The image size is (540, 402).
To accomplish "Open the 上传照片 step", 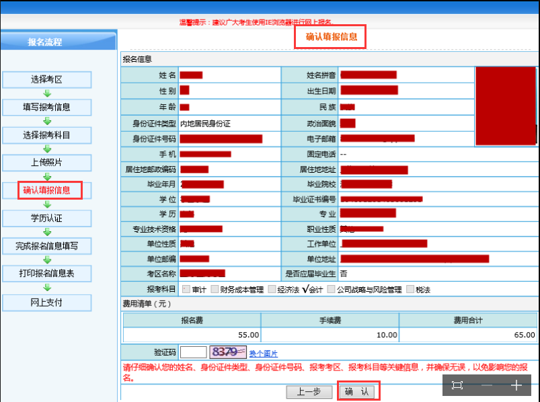I will coord(46,163).
